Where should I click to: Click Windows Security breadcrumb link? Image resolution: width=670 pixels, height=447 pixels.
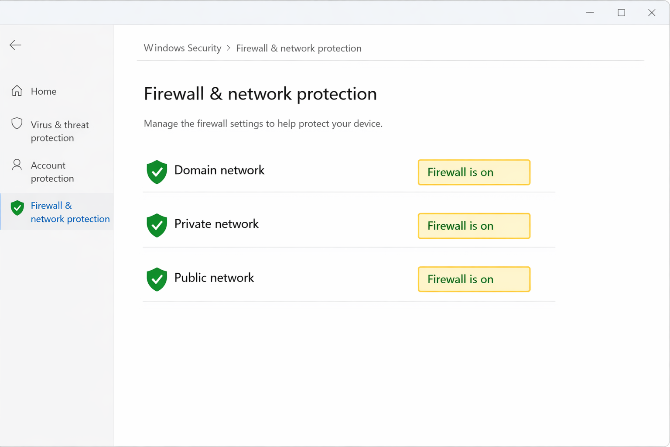point(182,48)
